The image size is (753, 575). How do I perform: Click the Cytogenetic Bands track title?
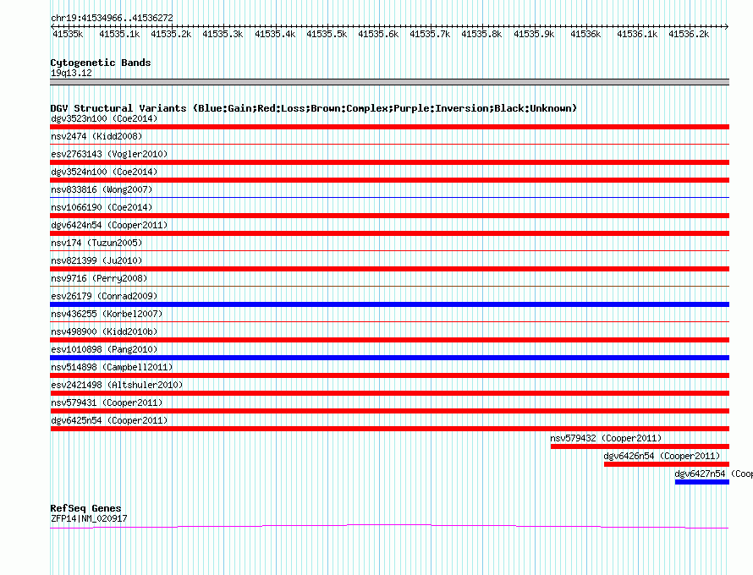[101, 63]
